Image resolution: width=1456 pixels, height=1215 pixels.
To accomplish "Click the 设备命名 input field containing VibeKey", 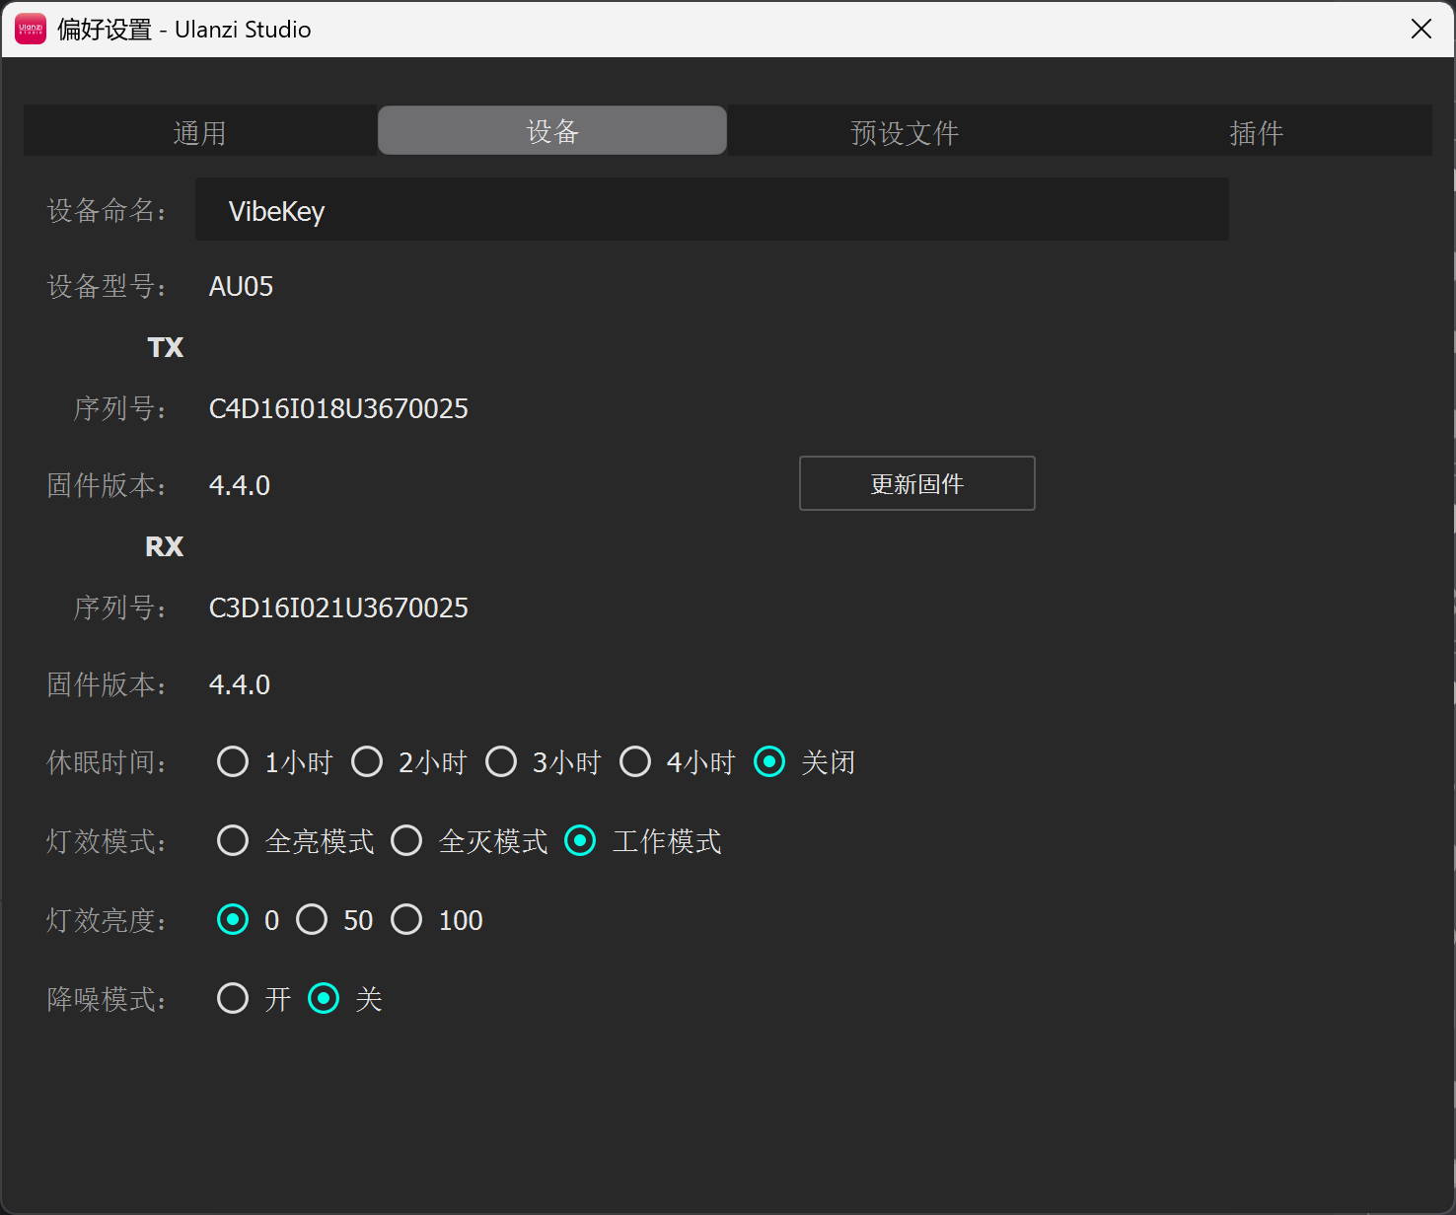I will pos(712,210).
